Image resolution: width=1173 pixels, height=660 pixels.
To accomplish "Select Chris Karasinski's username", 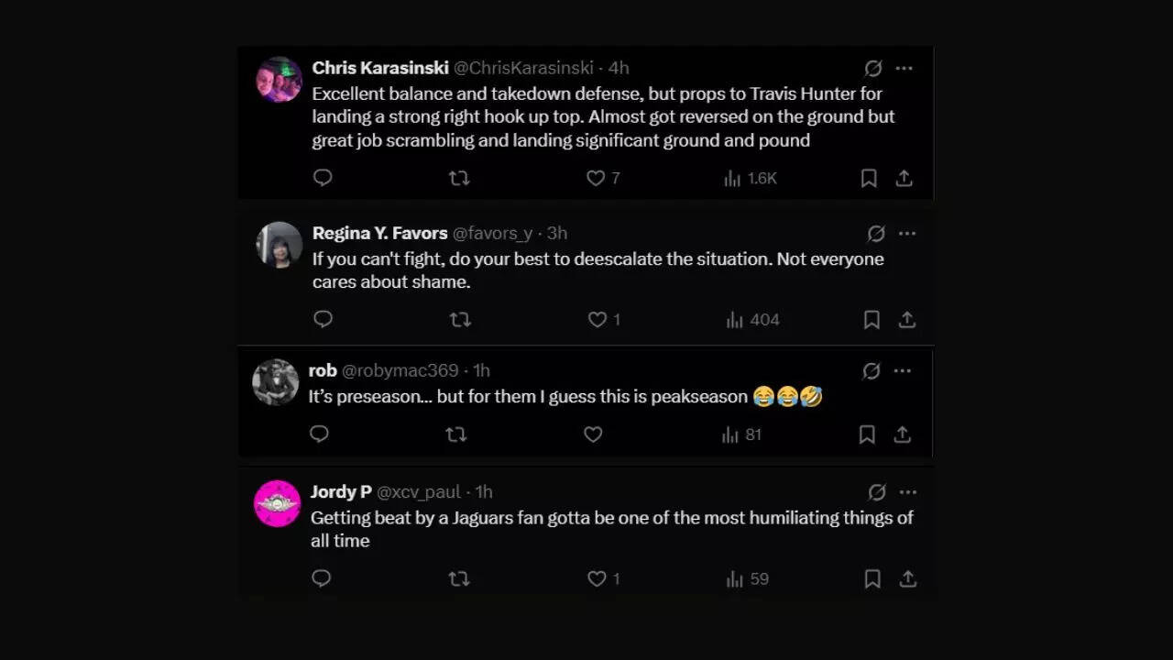I will [379, 68].
